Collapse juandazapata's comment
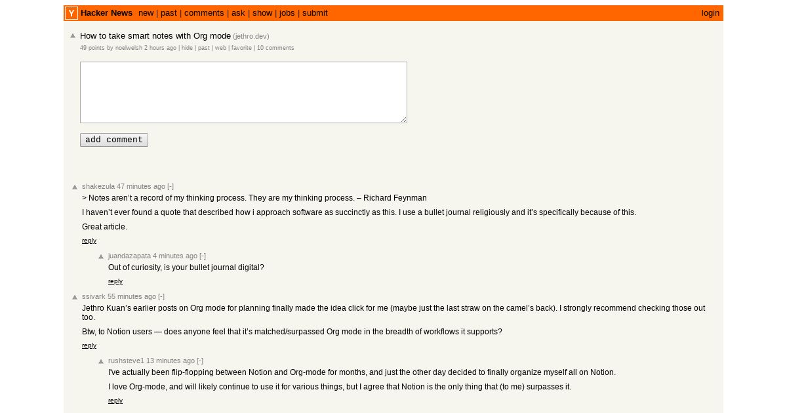The image size is (787, 413). tap(203, 256)
